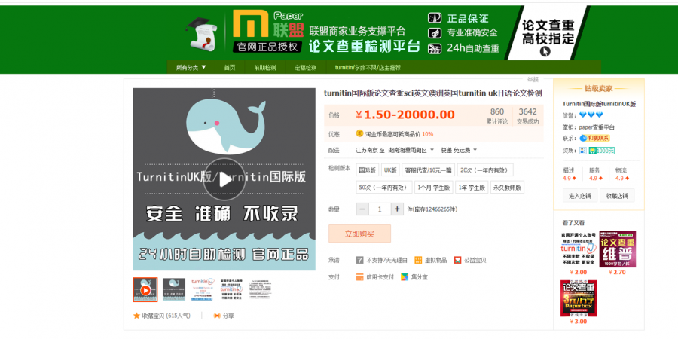
Task: Click the star icon to favorite item
Action: 136,316
